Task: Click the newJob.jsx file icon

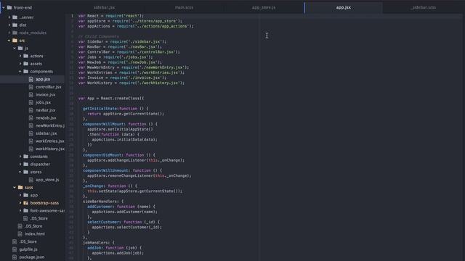Action: (31, 117)
